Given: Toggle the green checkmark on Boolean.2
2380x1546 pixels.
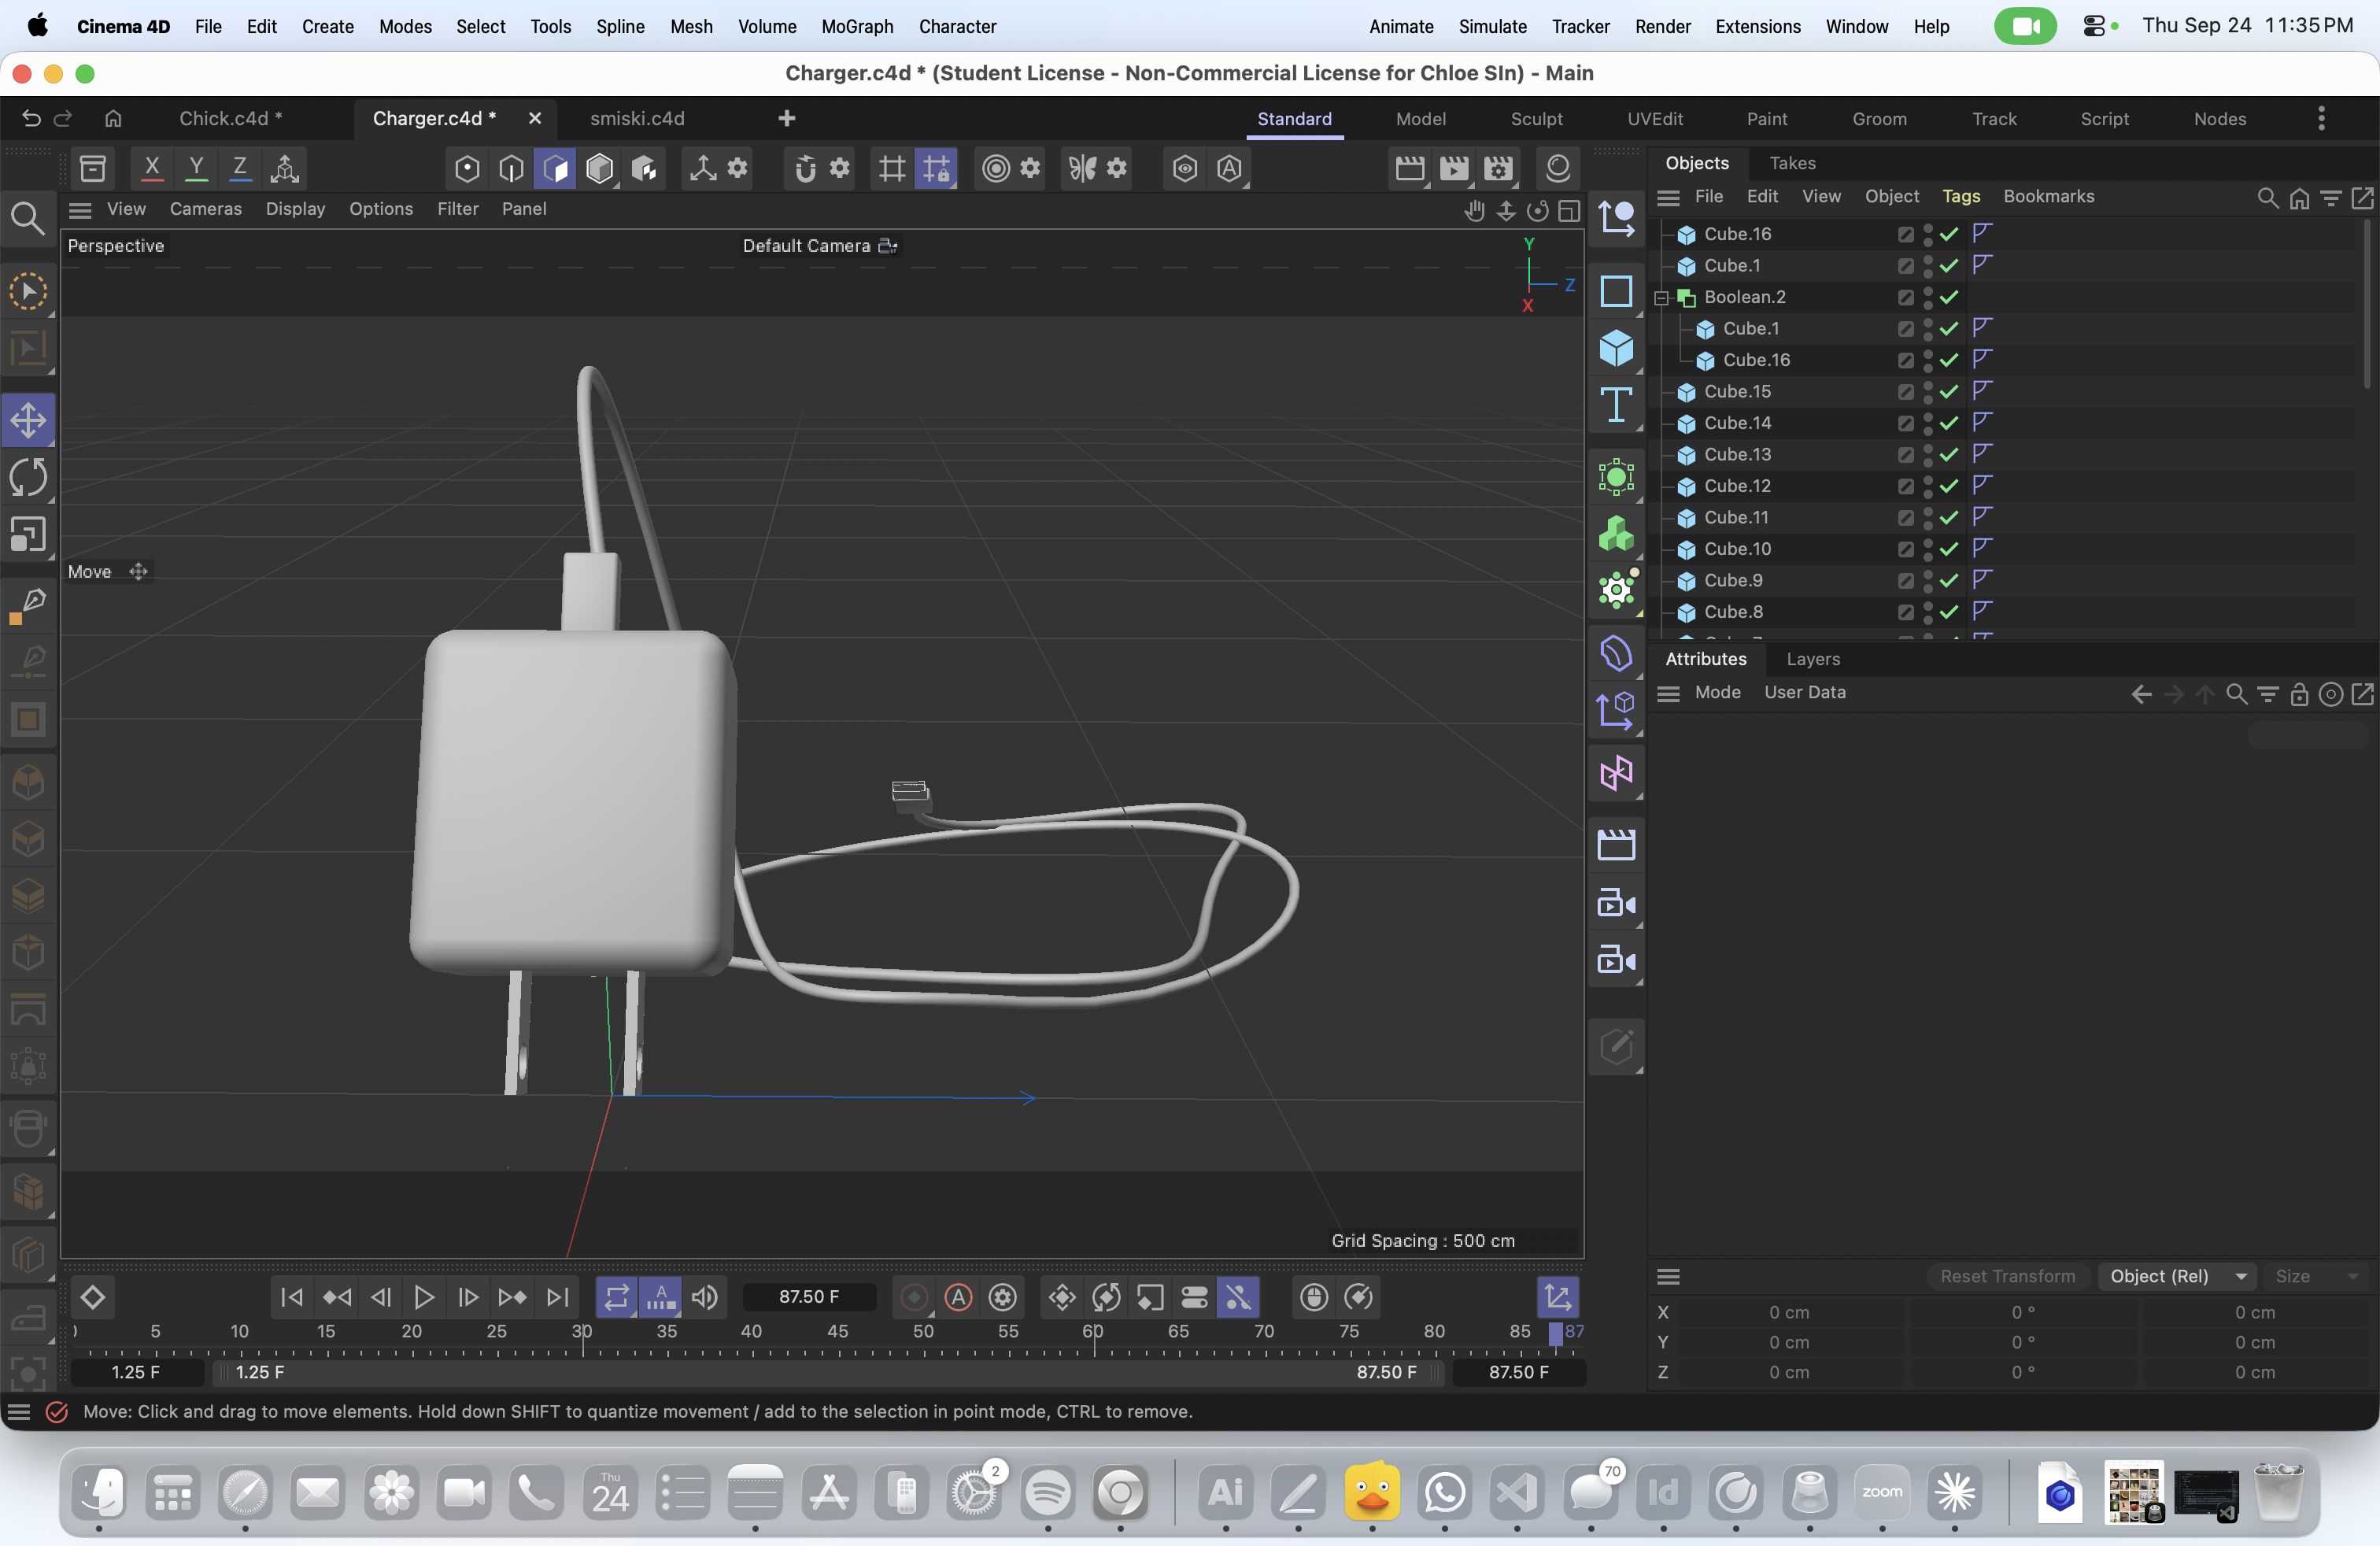Looking at the screenshot, I should [x=1949, y=297].
